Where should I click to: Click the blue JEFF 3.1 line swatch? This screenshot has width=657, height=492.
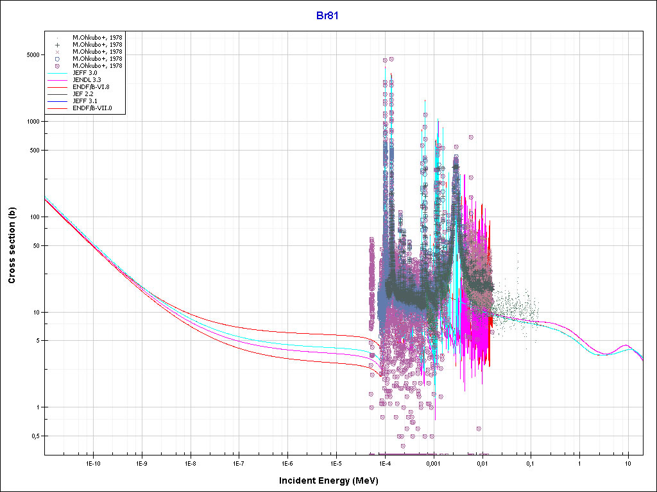[57, 101]
